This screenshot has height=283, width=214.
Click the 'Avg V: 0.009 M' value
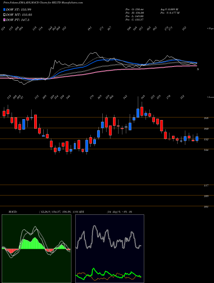(169, 9)
